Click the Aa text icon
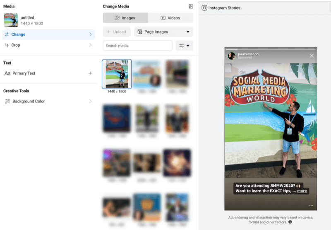 click(x=7, y=74)
